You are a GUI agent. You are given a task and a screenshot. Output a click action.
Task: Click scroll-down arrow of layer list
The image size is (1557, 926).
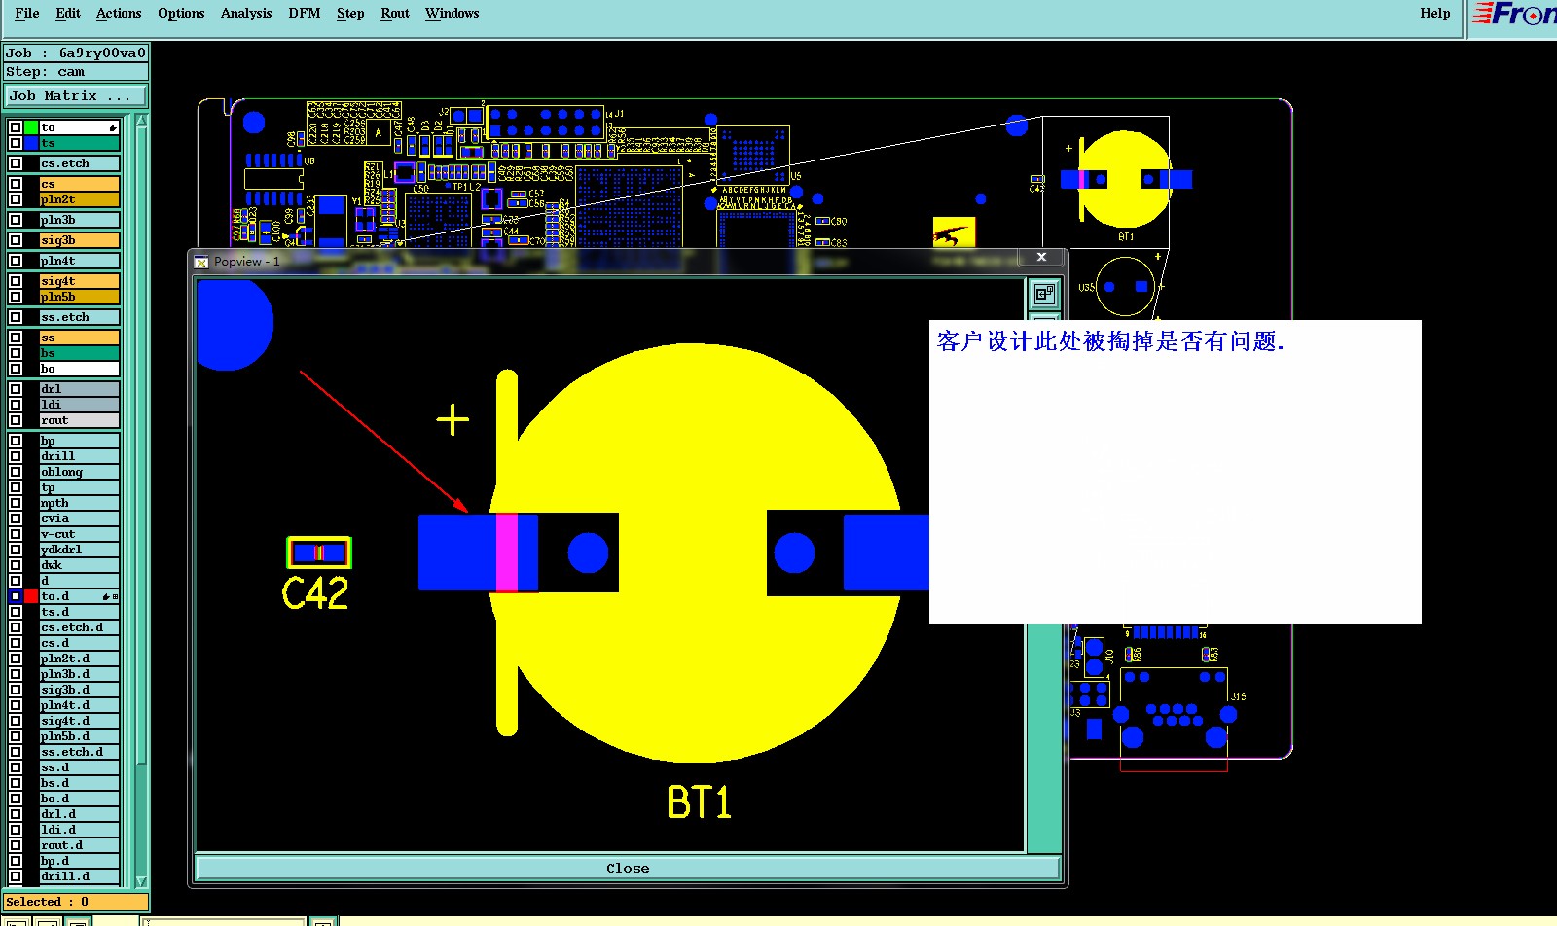(x=141, y=880)
